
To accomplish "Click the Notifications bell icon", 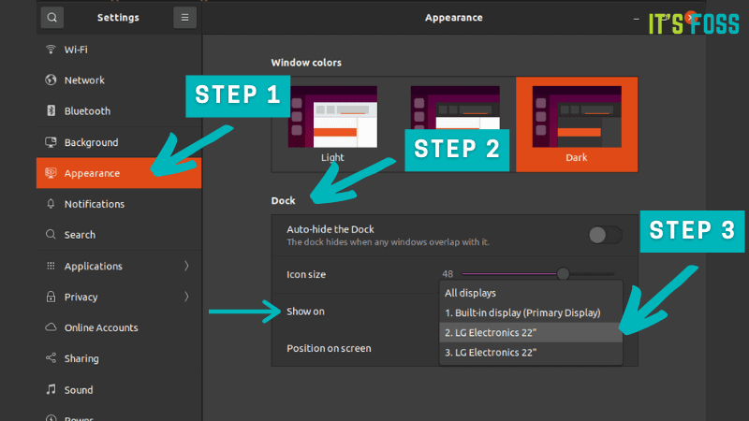I will click(51, 204).
